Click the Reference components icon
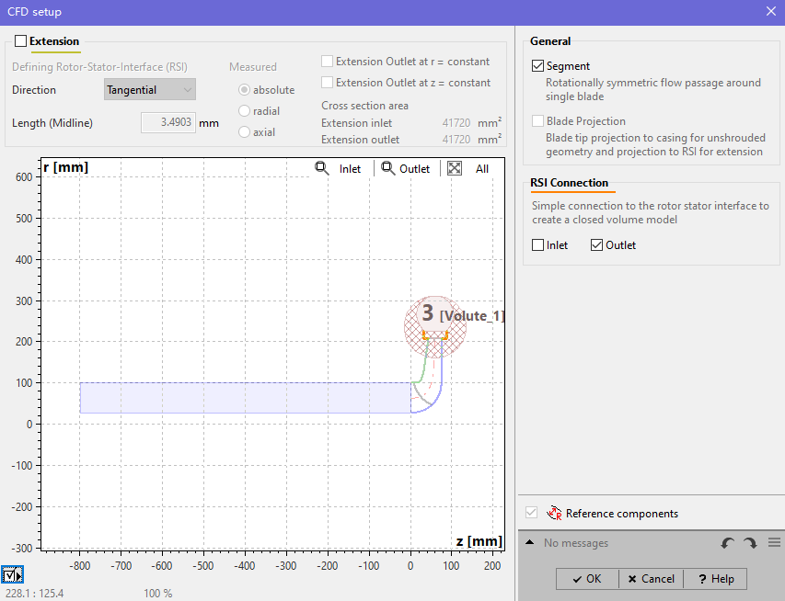 pos(554,513)
